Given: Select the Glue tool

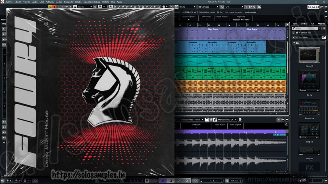Looking at the screenshot, I should click(x=131, y=7).
